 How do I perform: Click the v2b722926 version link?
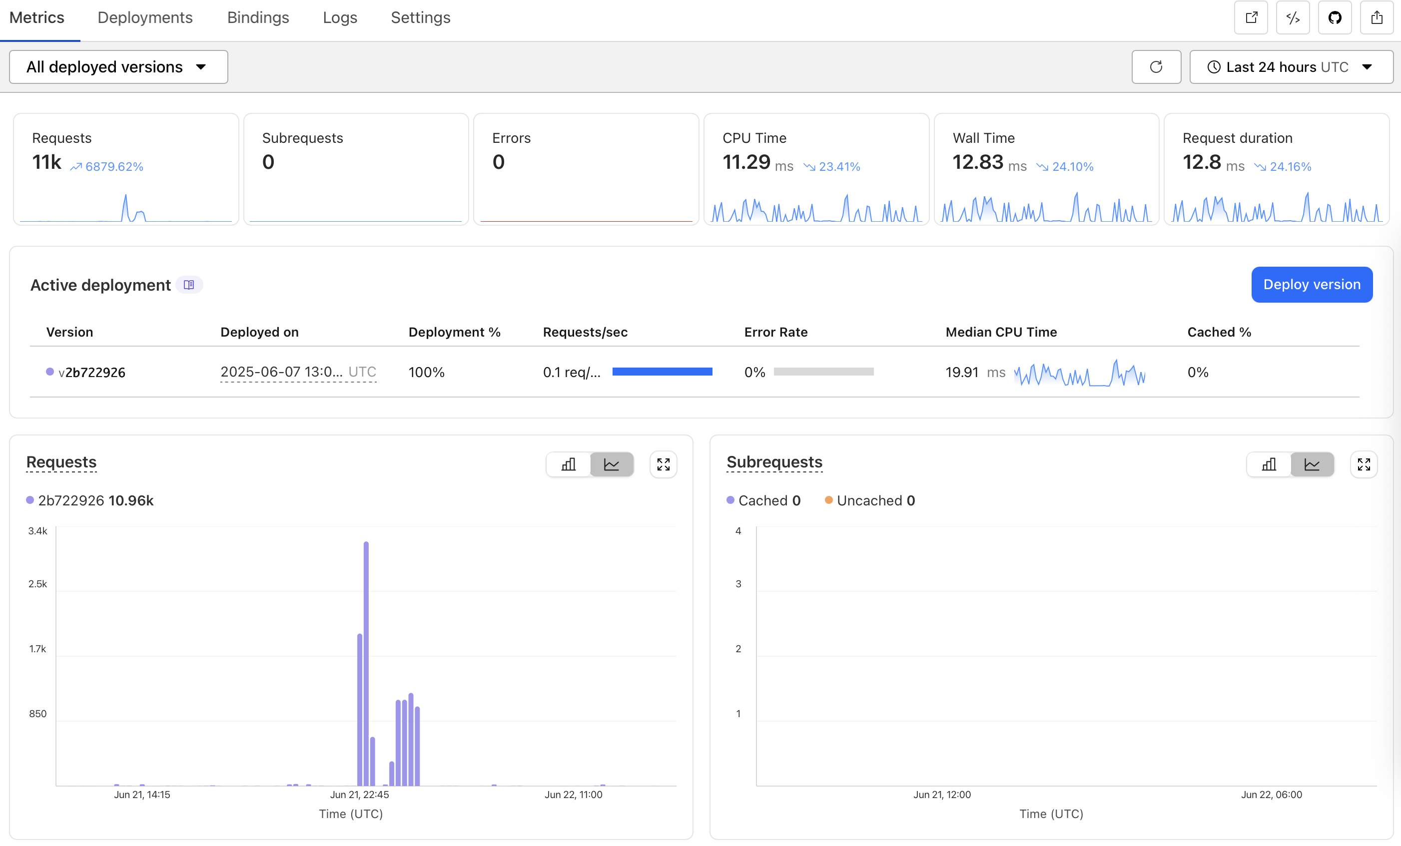pyautogui.click(x=91, y=372)
